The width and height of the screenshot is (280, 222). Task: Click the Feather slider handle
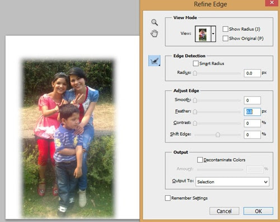pyautogui.click(x=195, y=112)
